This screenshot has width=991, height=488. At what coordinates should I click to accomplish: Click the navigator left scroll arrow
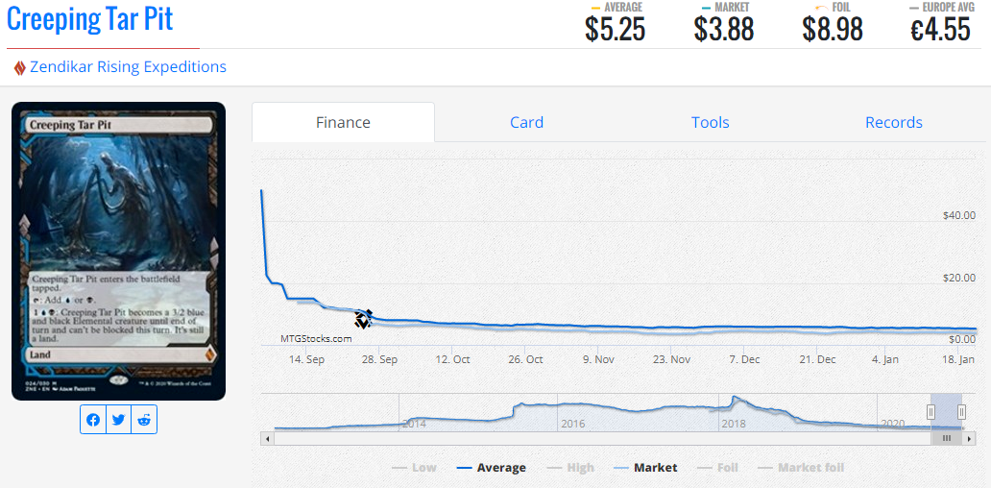[268, 438]
